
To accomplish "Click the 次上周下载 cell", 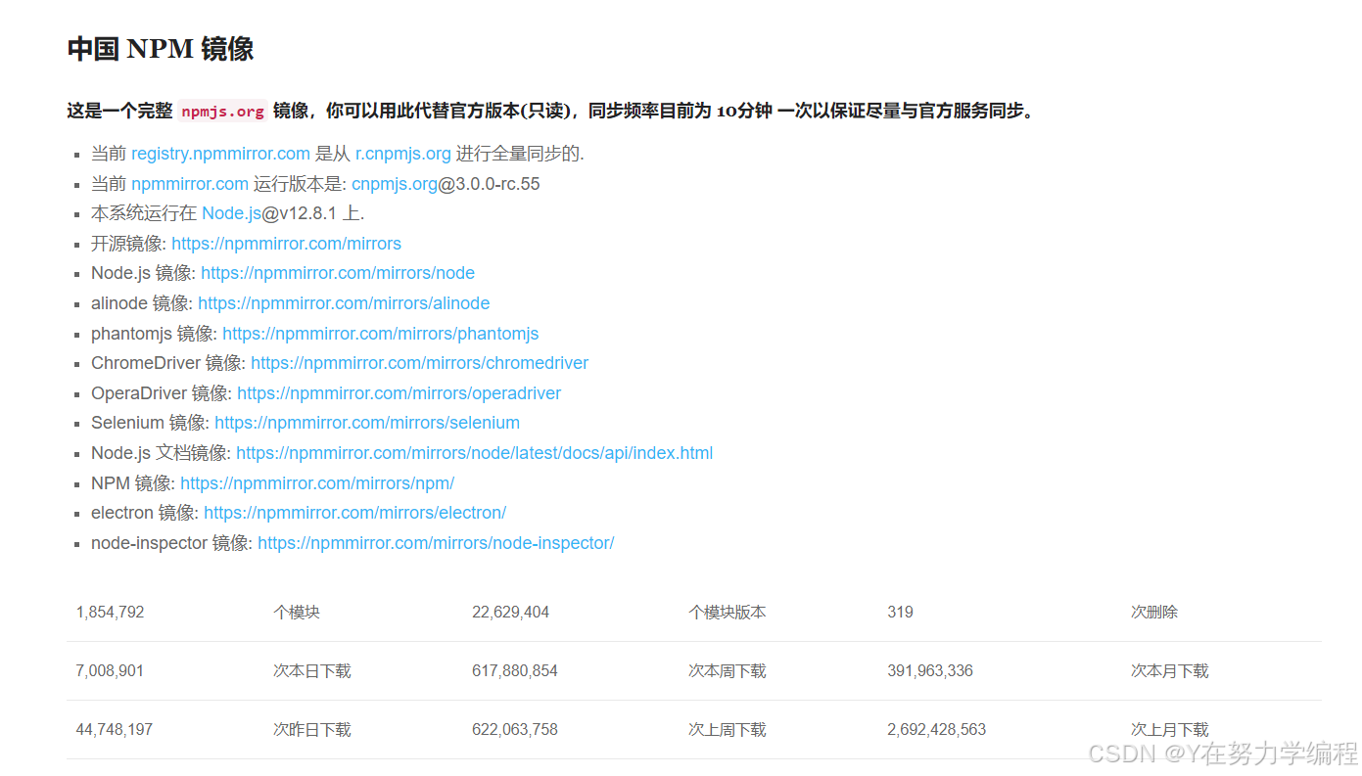I will (x=727, y=730).
